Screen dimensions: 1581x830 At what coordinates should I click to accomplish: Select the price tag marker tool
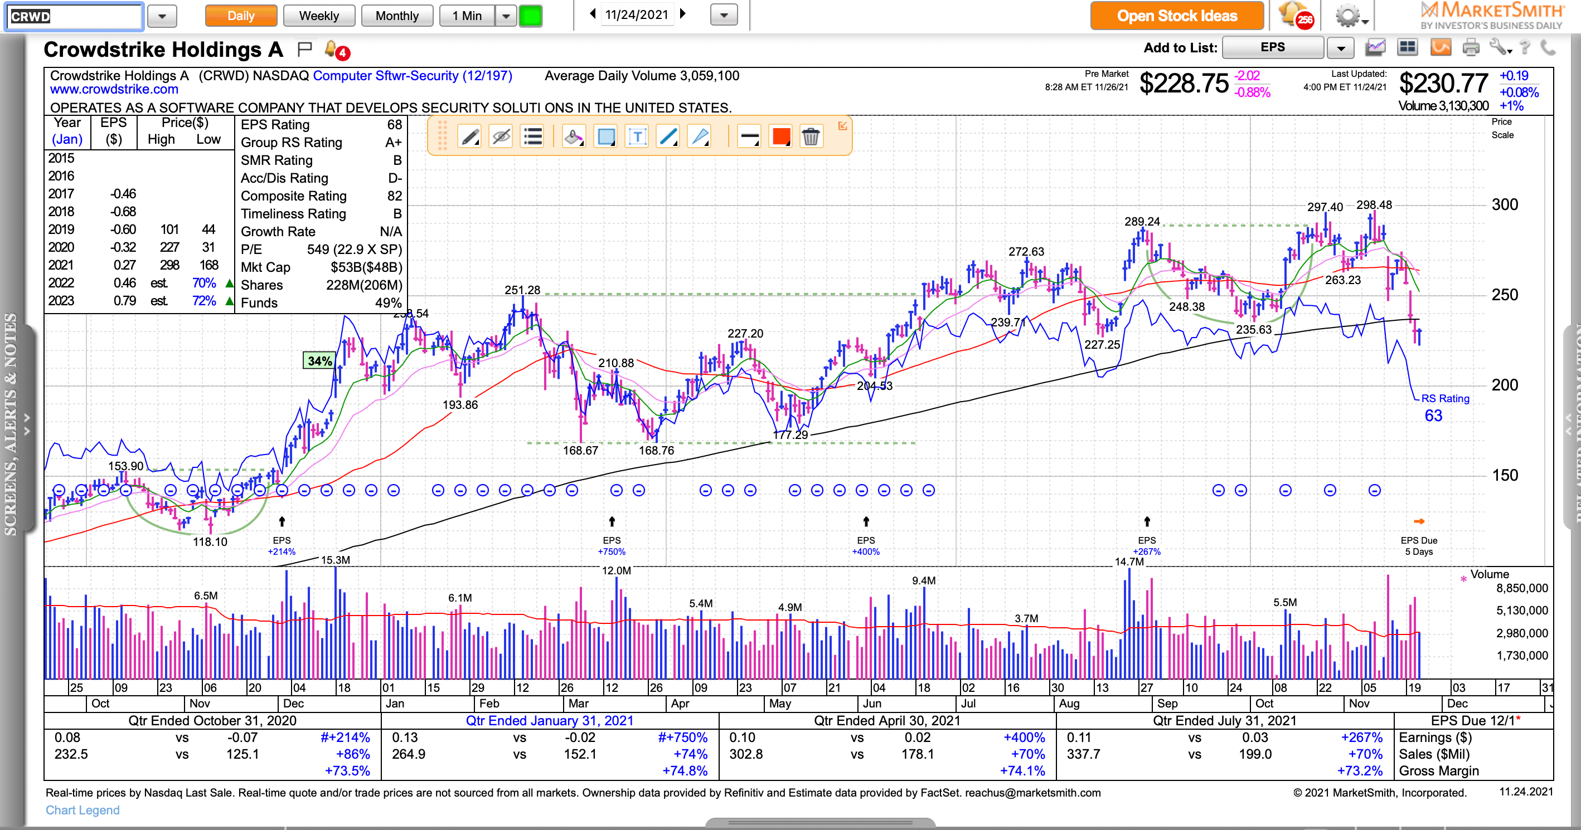coord(574,136)
